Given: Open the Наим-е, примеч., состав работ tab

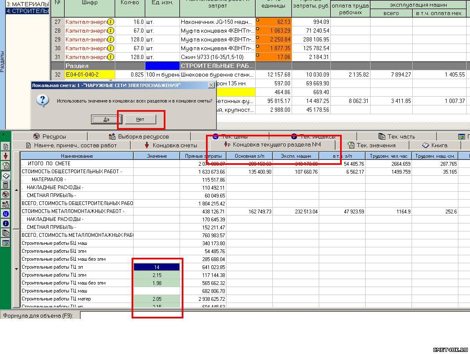Looking at the screenshot, I should coord(71,145).
